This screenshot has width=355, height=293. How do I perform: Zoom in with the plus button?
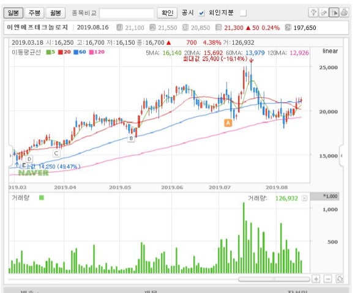pos(316,279)
